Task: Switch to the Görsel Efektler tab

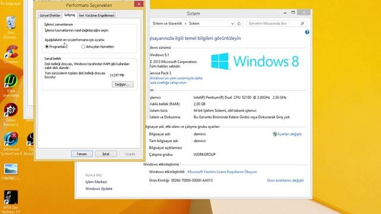Action: click(x=50, y=15)
